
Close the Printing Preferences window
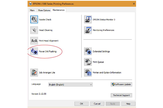tap(134, 4)
